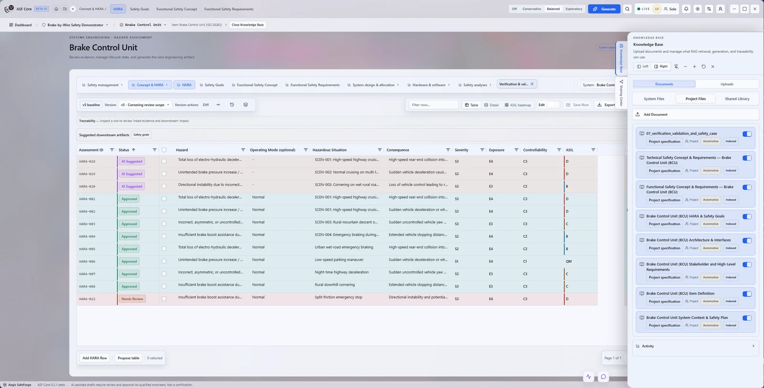Open the version dropdown v5 - Cornering review scope
This screenshot has height=388, width=764.
point(145,105)
